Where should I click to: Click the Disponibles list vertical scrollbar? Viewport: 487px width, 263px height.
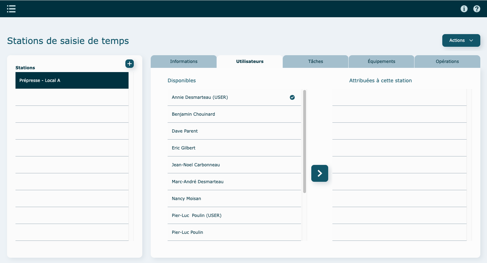click(x=305, y=141)
